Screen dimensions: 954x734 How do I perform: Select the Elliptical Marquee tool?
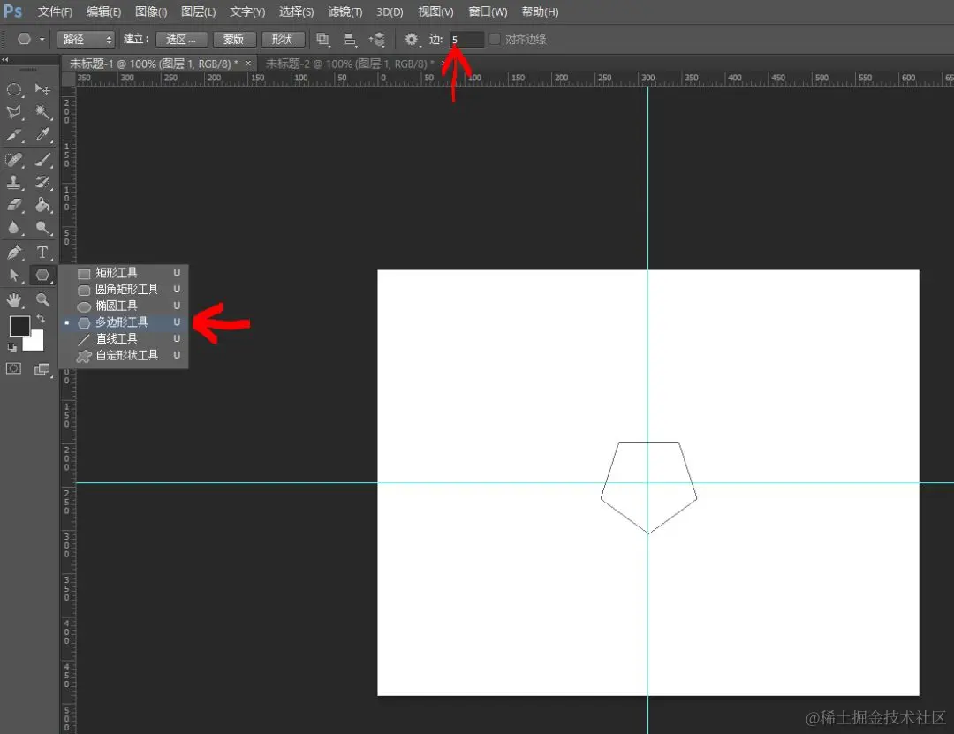point(14,89)
